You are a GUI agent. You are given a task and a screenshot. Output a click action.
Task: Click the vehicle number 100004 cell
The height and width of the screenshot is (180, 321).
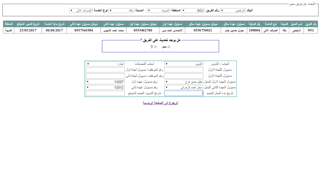(x=255, y=30)
